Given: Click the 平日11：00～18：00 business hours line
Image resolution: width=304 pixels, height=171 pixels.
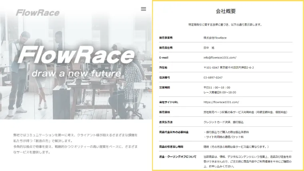Looking at the screenshot, I should (217, 87).
